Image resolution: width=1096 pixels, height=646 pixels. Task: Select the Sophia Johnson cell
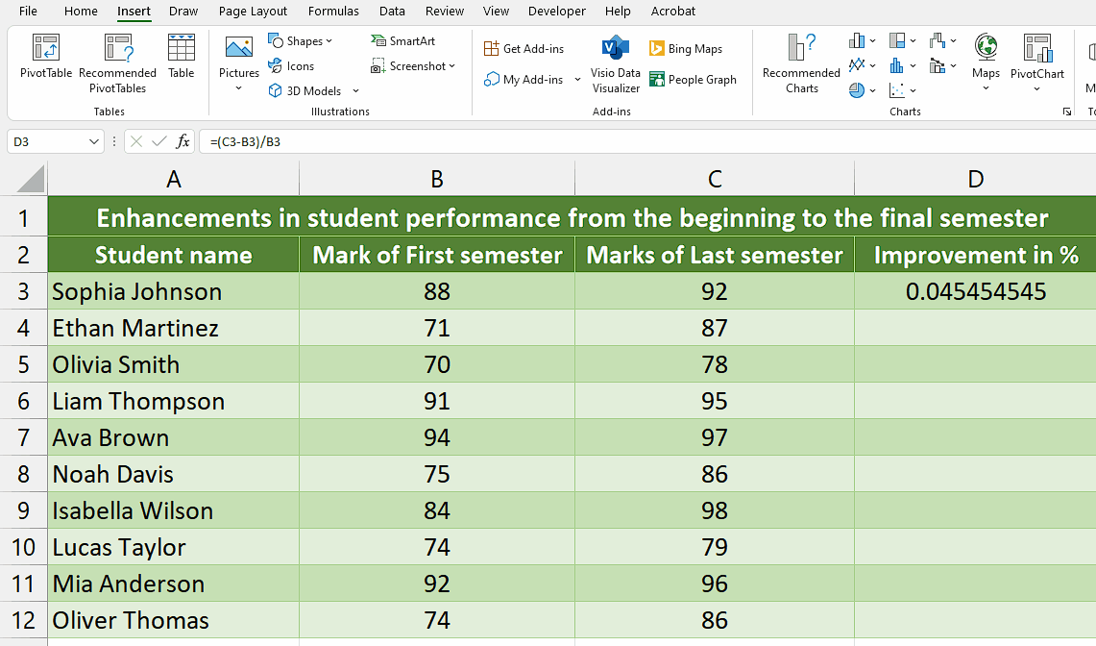[173, 291]
